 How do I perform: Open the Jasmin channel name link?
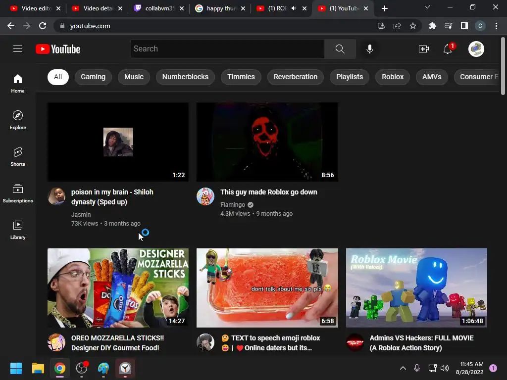[81, 215]
